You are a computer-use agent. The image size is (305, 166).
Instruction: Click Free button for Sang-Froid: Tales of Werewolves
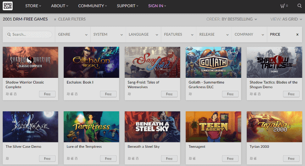(169, 94)
